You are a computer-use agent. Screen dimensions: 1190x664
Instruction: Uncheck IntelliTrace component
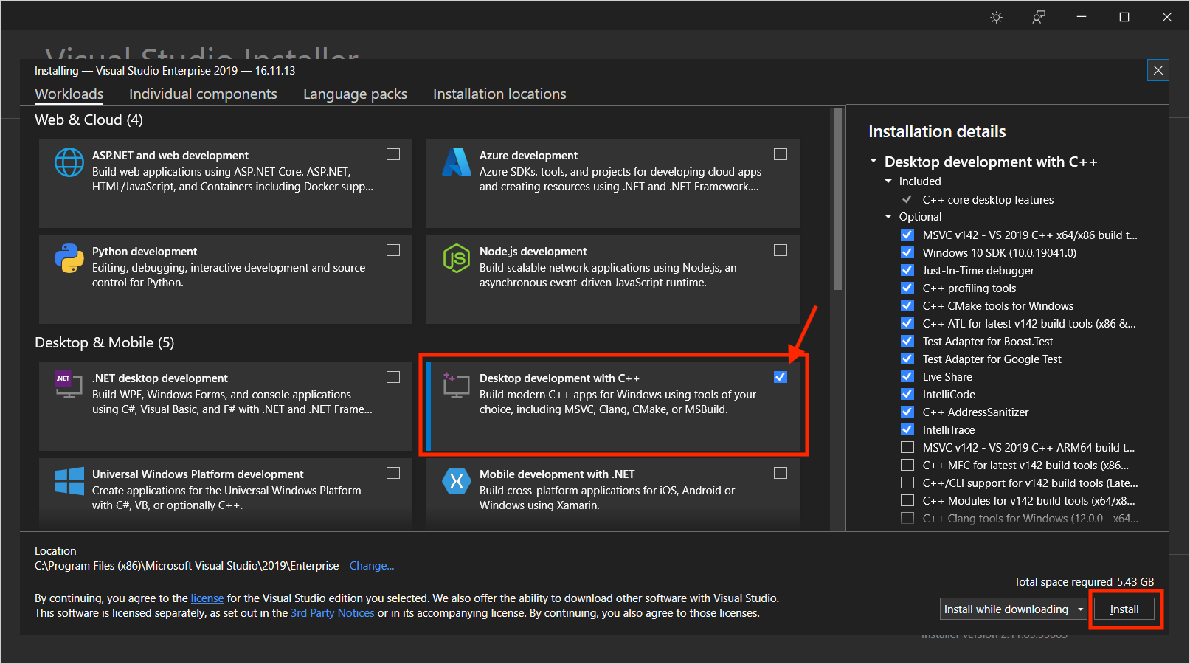907,429
